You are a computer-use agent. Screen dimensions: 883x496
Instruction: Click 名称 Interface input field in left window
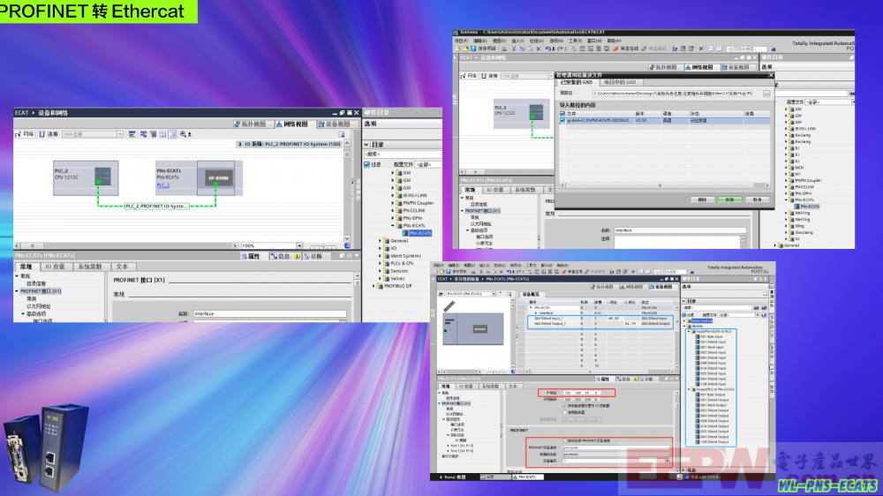coord(269,313)
